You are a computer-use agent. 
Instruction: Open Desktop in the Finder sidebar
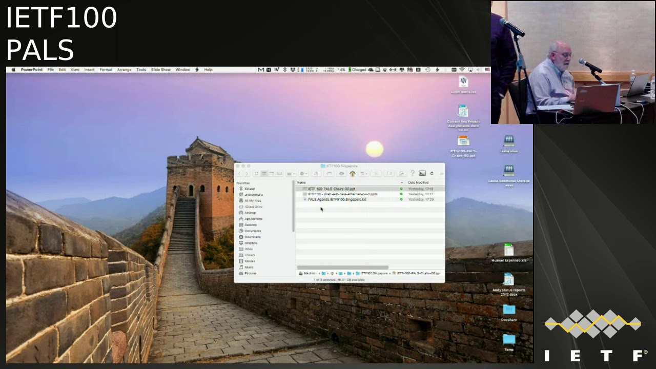(251, 225)
